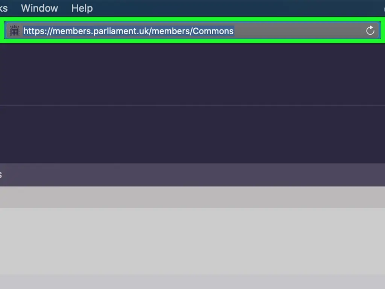Open the Window menu
385x289 pixels.
click(39, 8)
